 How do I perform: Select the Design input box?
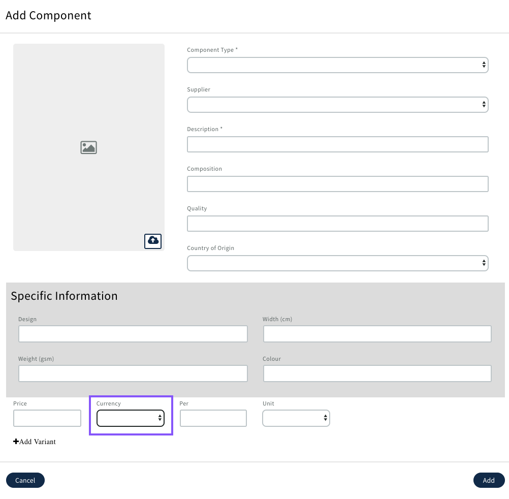(133, 334)
